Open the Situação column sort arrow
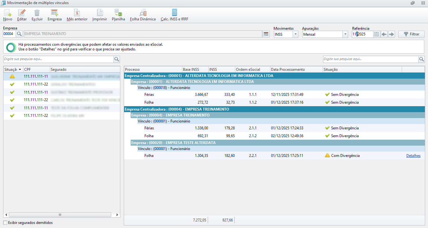This screenshot has height=228, width=428. pyautogui.click(x=20, y=70)
